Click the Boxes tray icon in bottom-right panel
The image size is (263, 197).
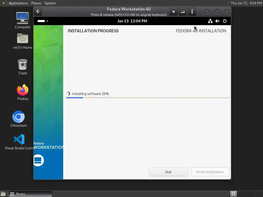pyautogui.click(x=233, y=194)
